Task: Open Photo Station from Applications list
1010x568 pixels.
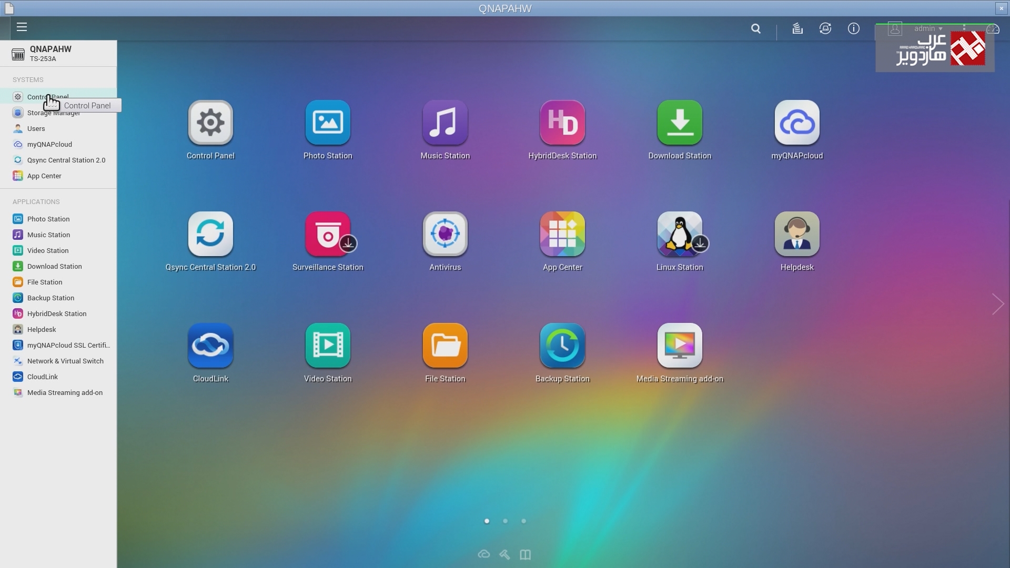Action: point(58,219)
